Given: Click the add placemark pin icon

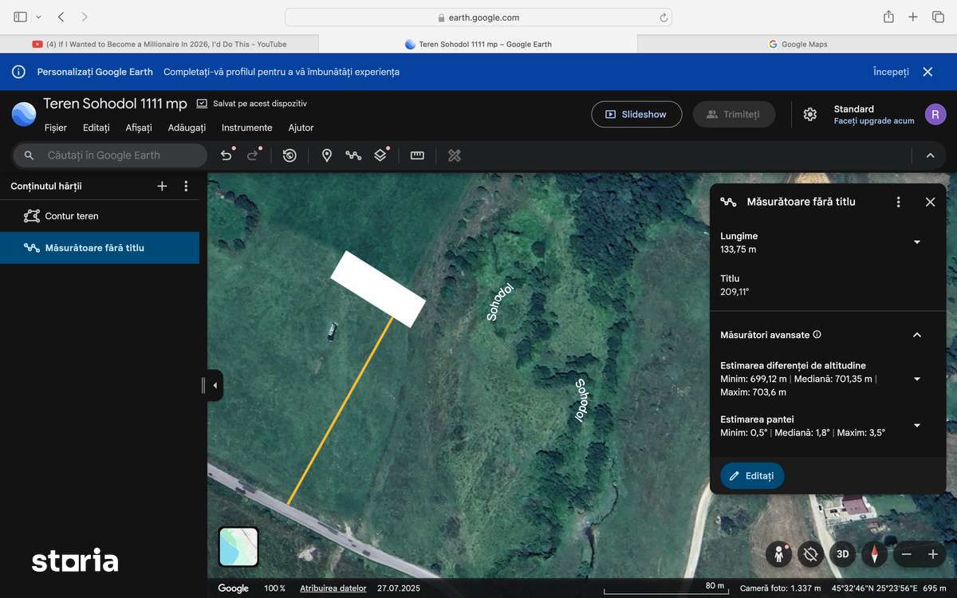Looking at the screenshot, I should click(326, 155).
